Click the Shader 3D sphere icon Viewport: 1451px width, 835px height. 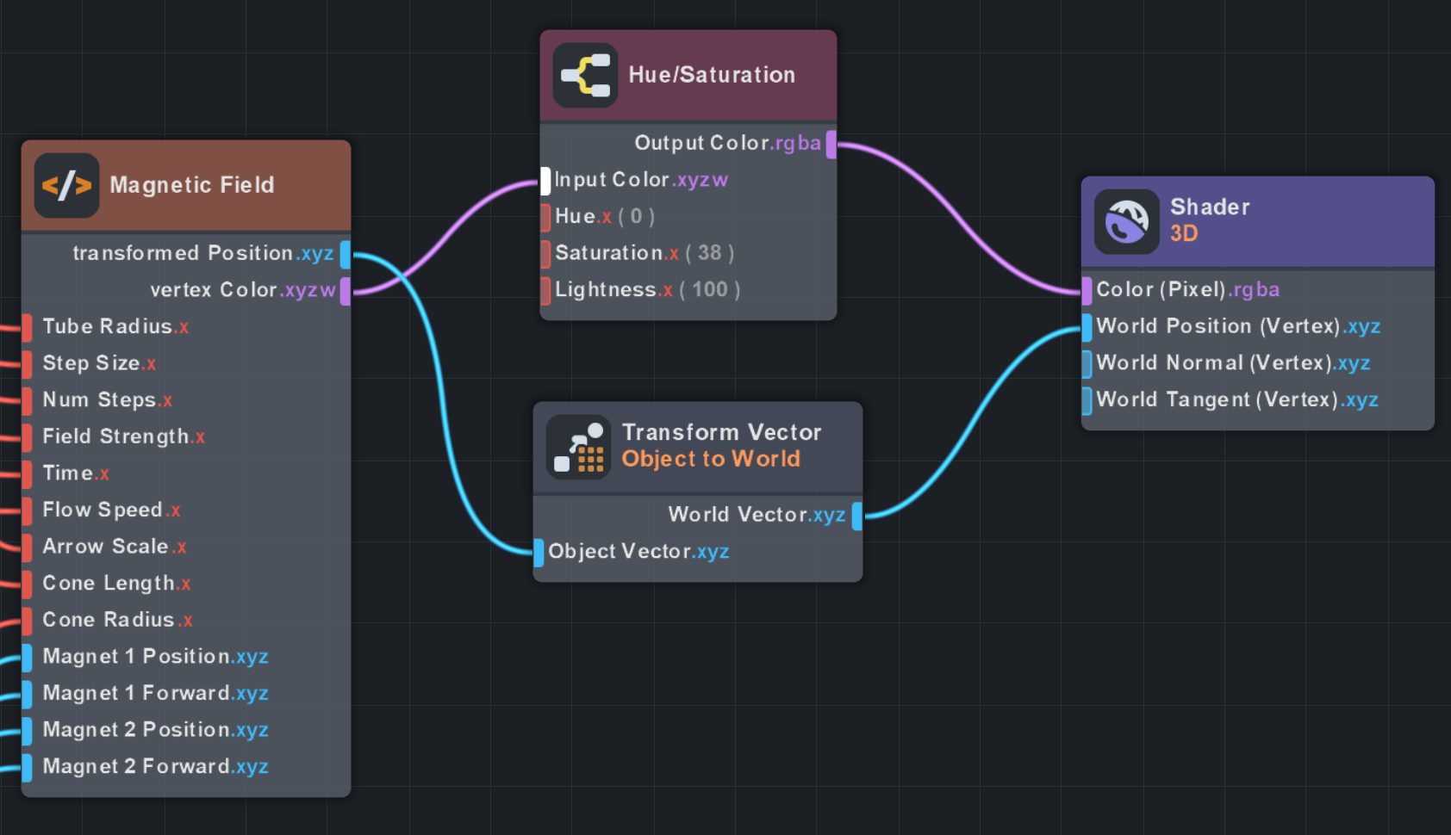(1126, 221)
